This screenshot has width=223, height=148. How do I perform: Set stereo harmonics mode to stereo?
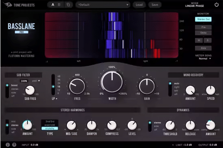[15, 125]
